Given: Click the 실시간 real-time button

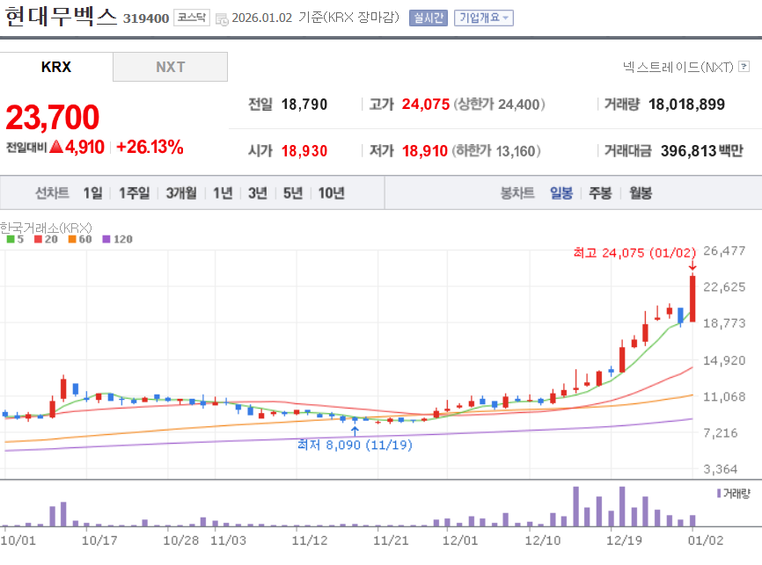Looking at the screenshot, I should 429,18.
